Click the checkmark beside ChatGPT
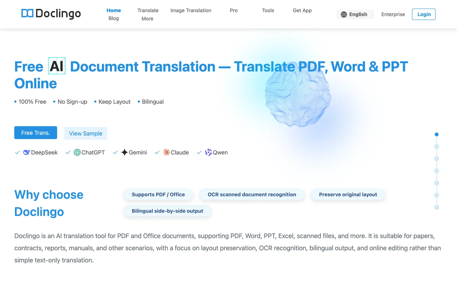This screenshot has width=457, height=286. 68,152
